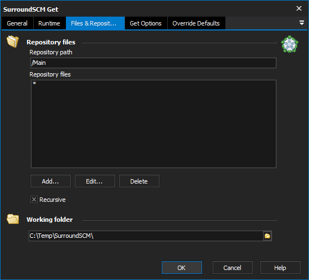Open Help for this dialog
The width and height of the screenshot is (309, 280).
tap(280, 268)
